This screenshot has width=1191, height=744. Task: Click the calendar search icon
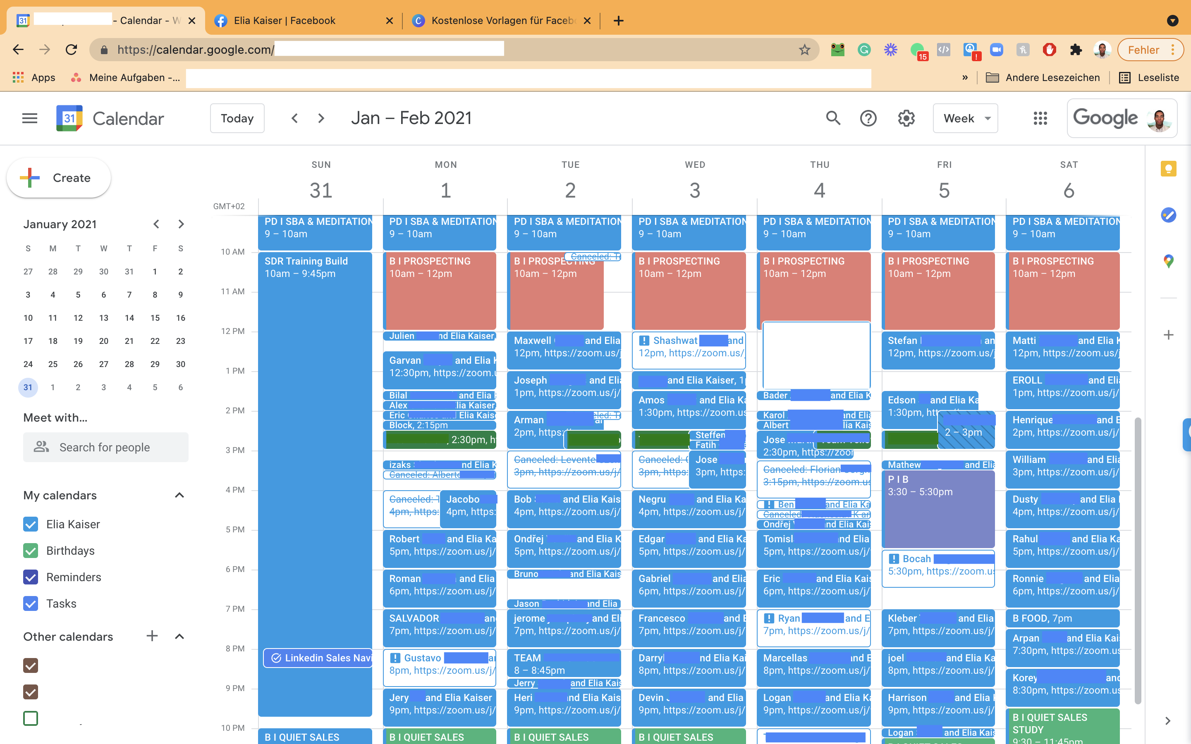833,118
